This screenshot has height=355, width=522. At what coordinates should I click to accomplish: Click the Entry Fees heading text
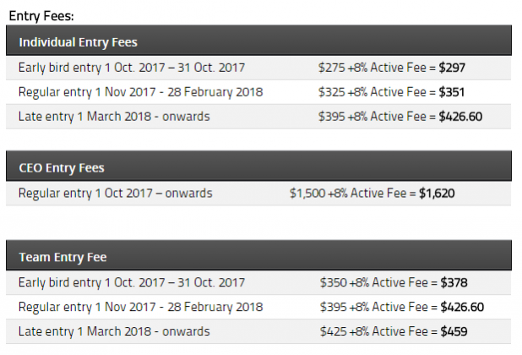click(41, 16)
